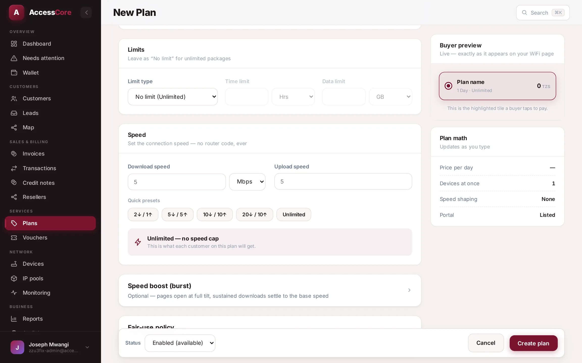Select the 10↓ / 10↑ quick preset

[x=215, y=215]
